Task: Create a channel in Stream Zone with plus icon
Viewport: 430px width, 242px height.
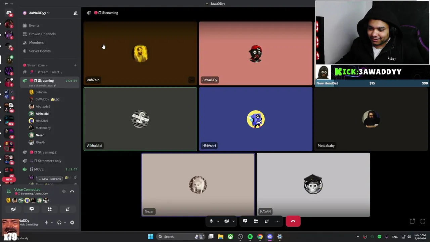Action: pyautogui.click(x=75, y=65)
